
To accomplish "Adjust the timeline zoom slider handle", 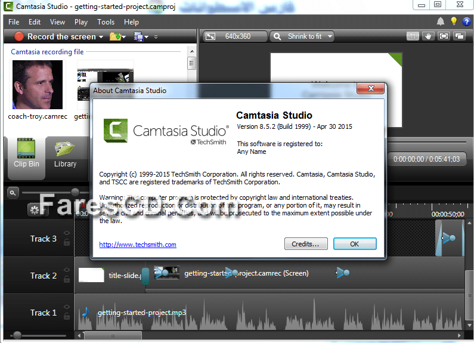I will [75, 191].
